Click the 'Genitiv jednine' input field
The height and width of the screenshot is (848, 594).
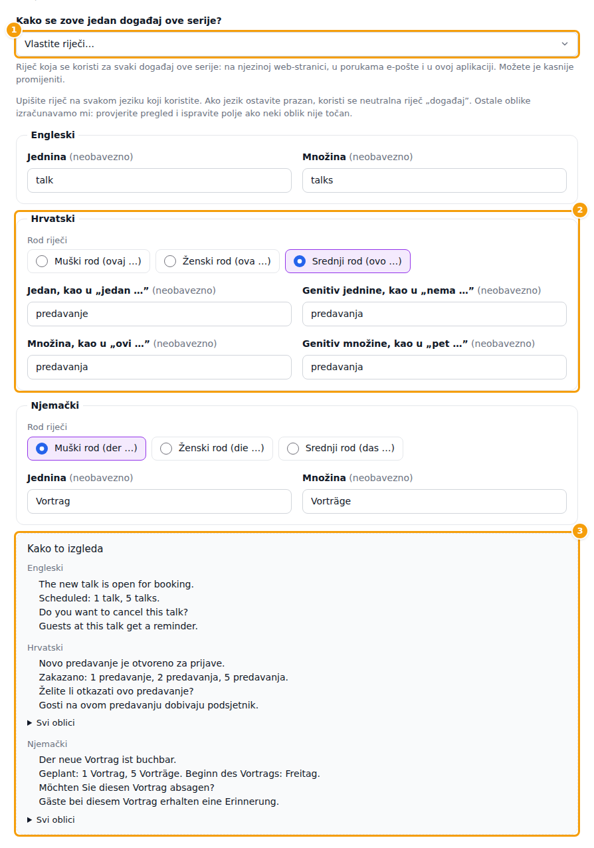[x=435, y=314]
